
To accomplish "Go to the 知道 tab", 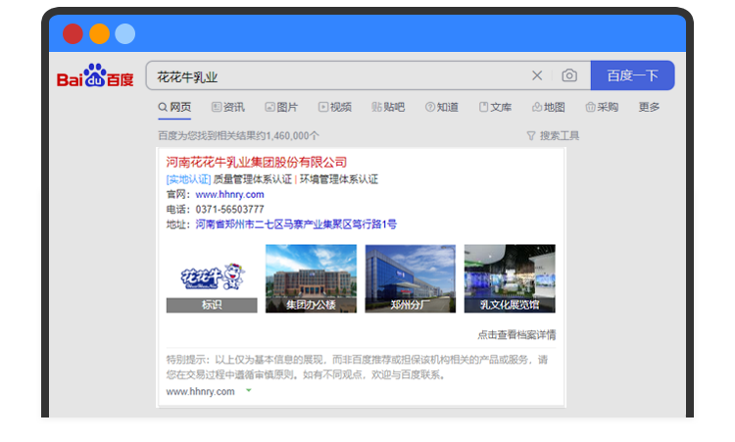I will 442,108.
